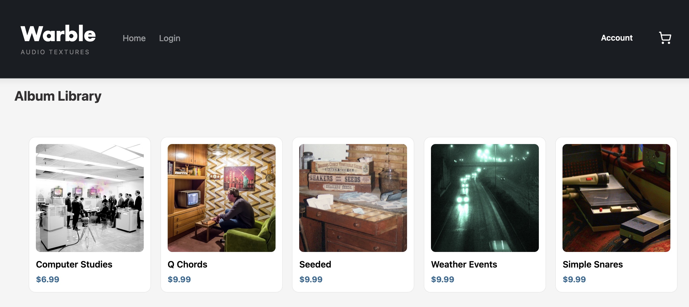
Task: Open the Login link
Action: pyautogui.click(x=170, y=38)
